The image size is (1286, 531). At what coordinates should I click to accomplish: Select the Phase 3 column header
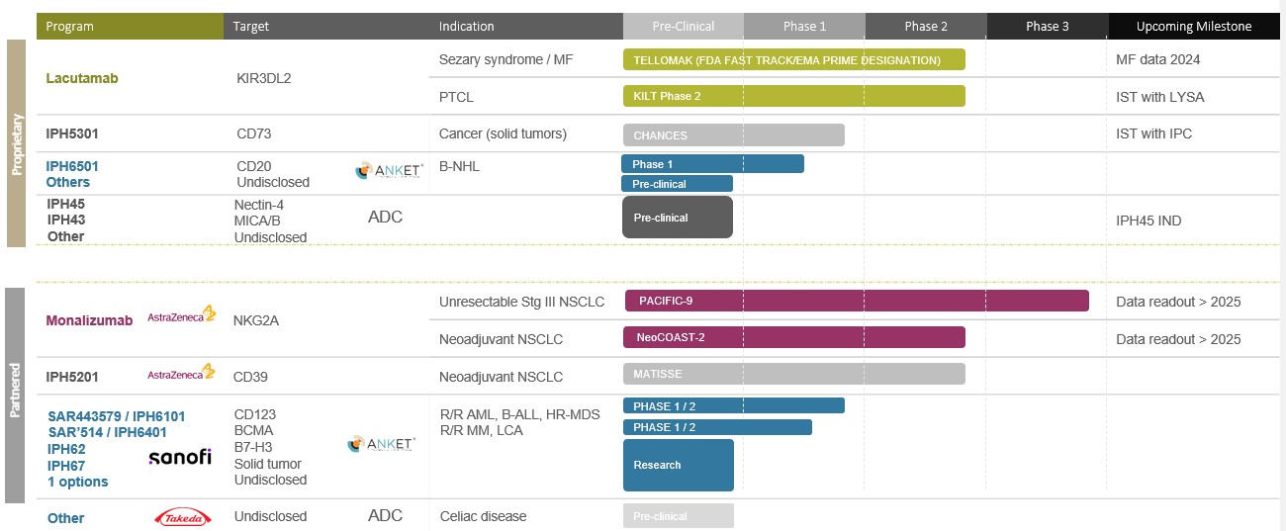coord(1048,27)
